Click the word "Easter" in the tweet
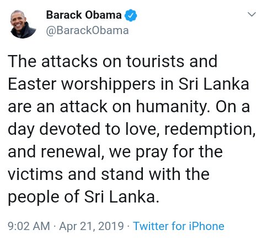262x246 pixels. point(32,84)
